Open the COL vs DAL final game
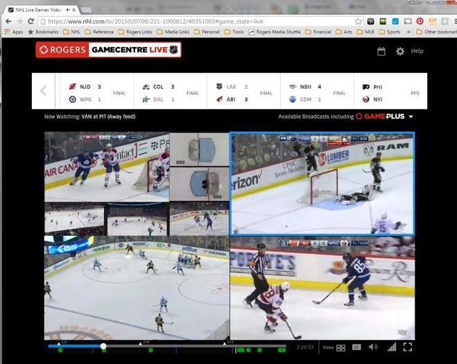The image size is (457, 364). (170, 93)
